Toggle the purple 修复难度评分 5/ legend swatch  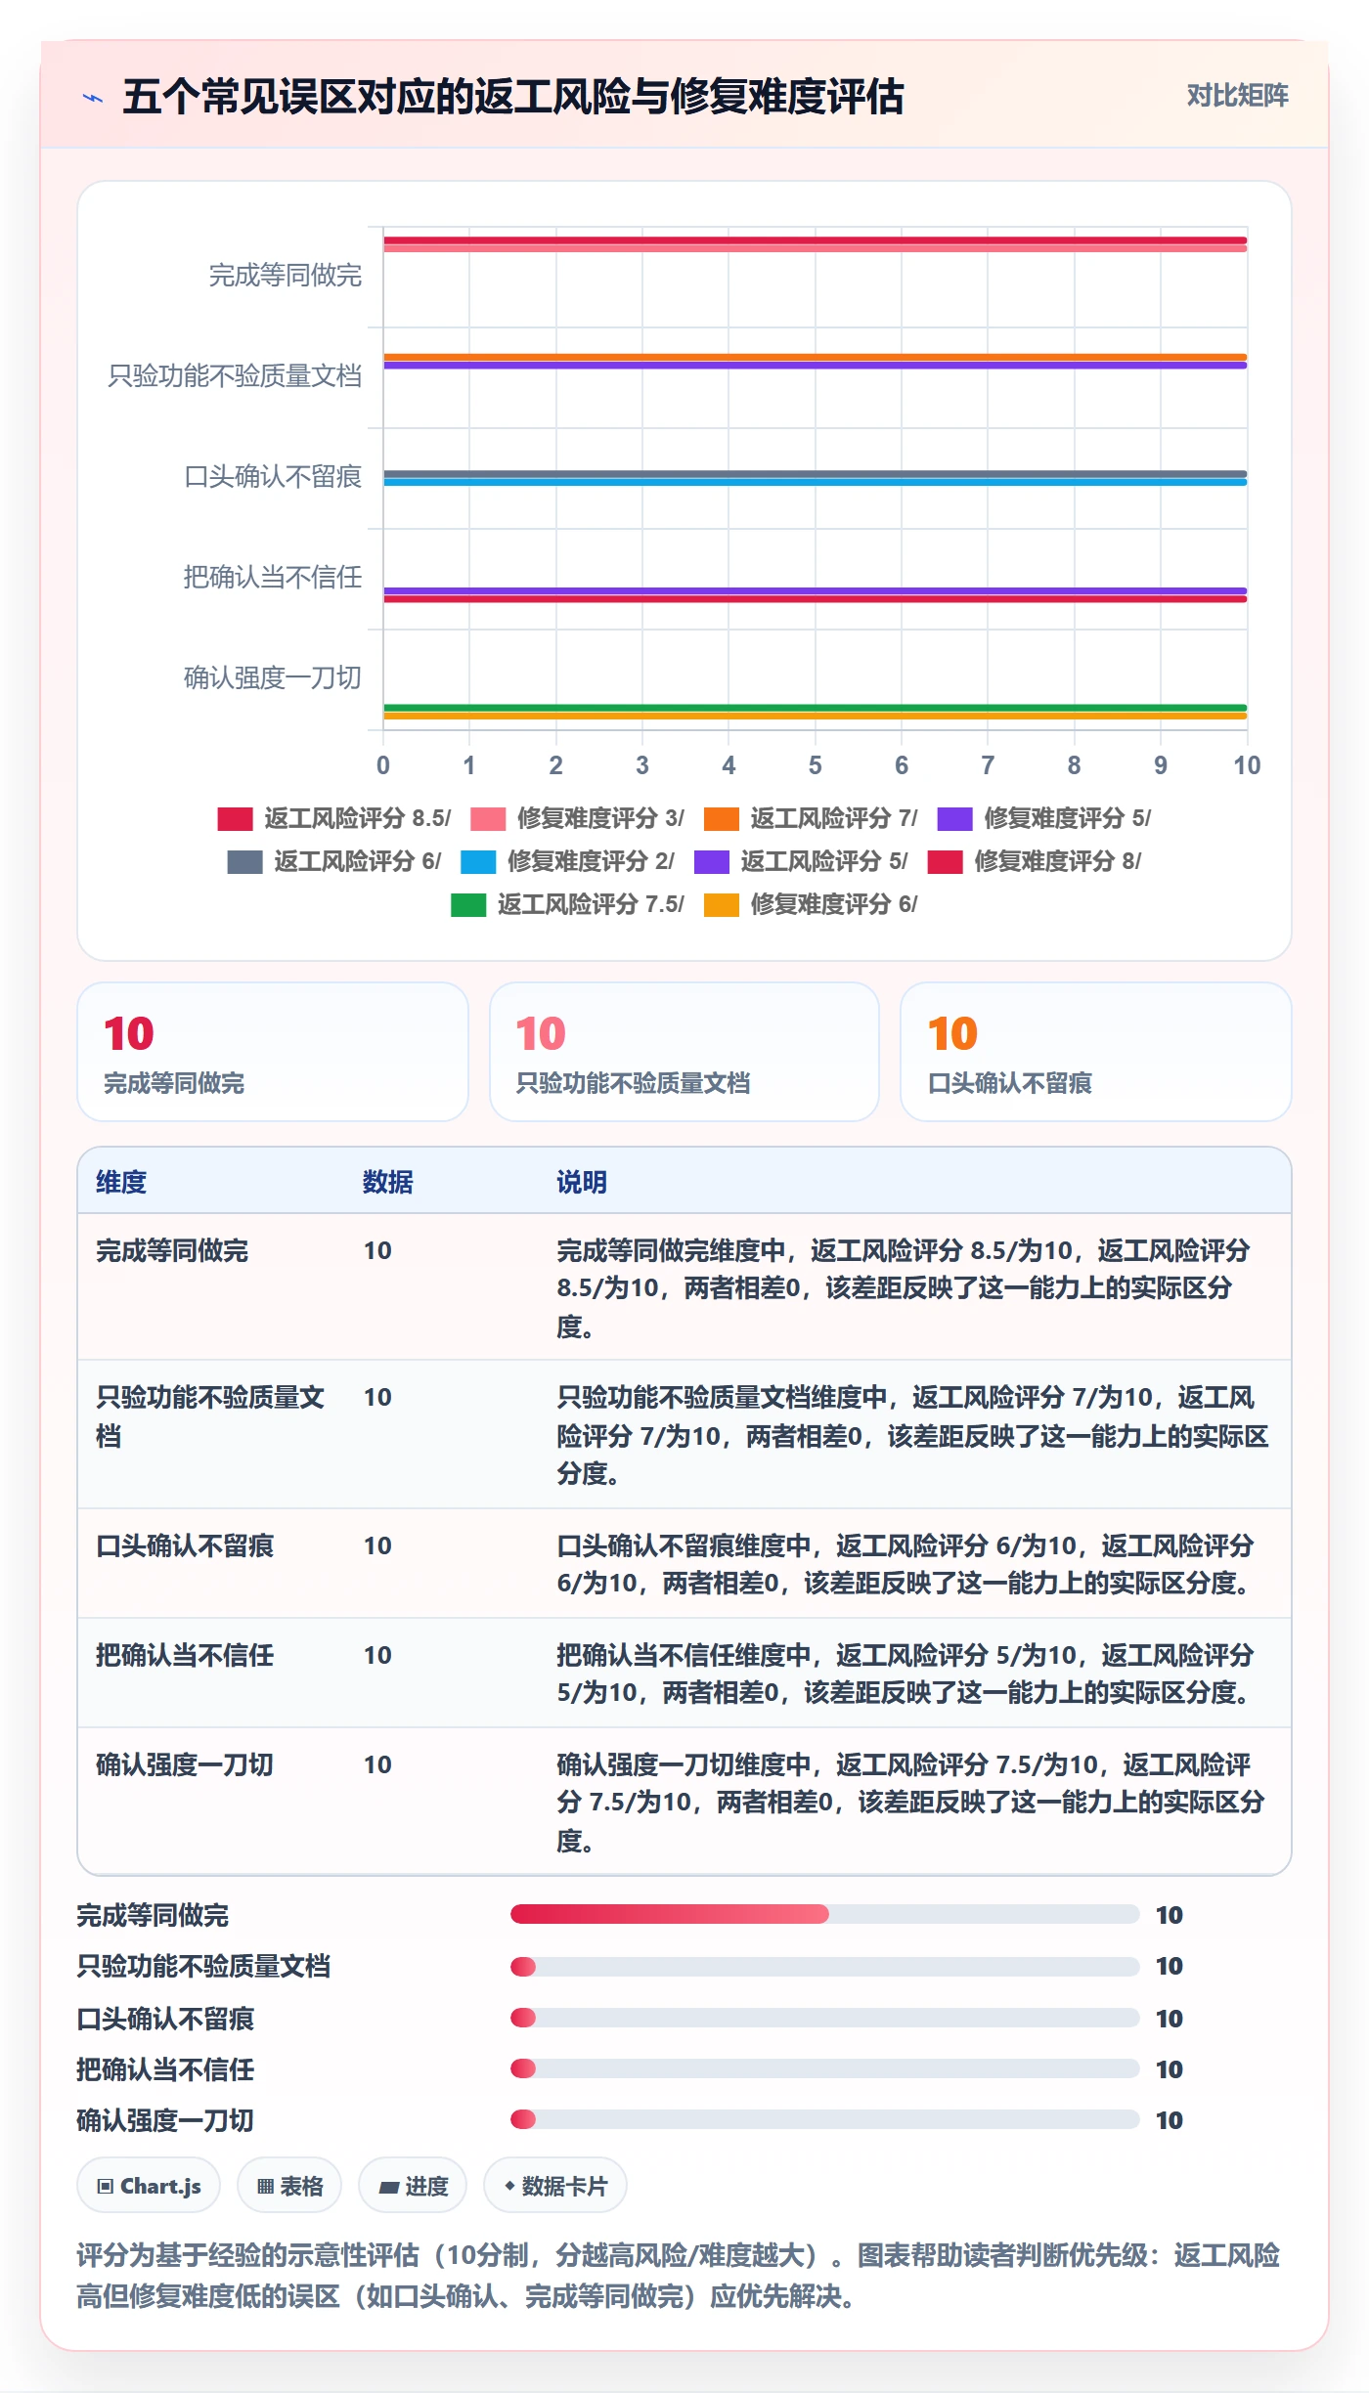(955, 818)
